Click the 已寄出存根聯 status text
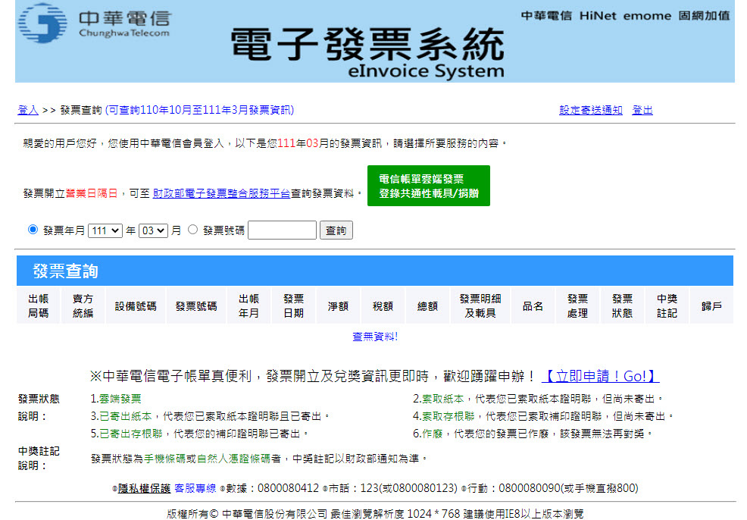This screenshot has width=747, height=520. (130, 434)
